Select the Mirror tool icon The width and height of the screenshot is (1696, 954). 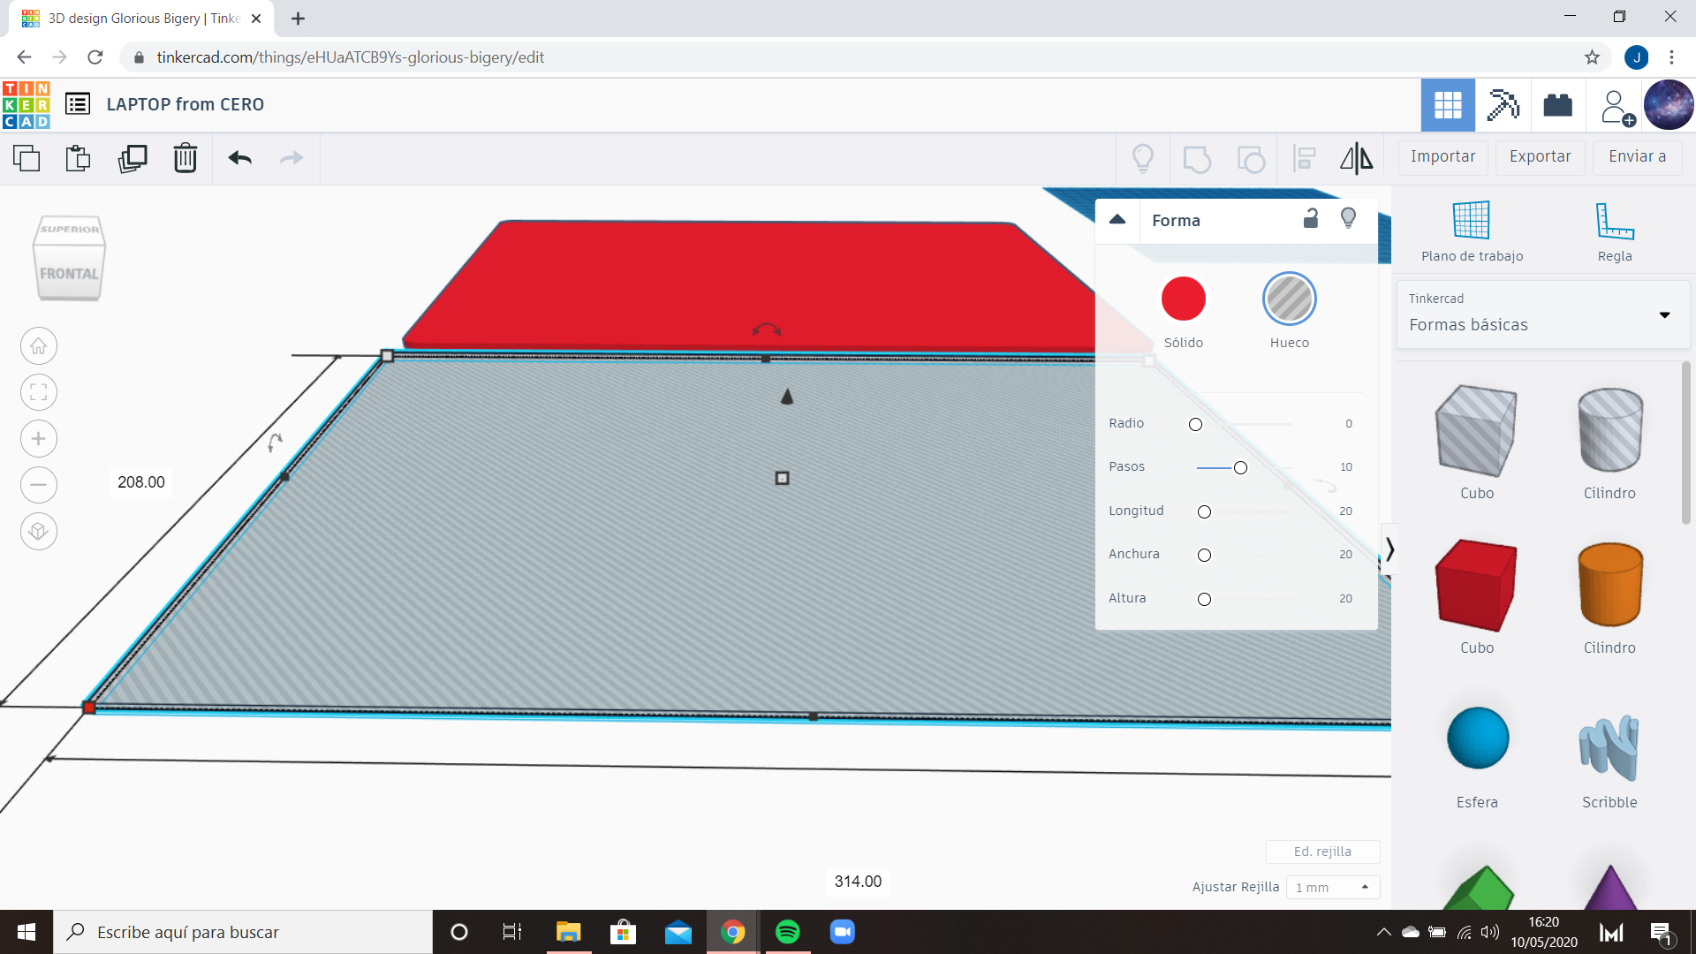coord(1356,158)
